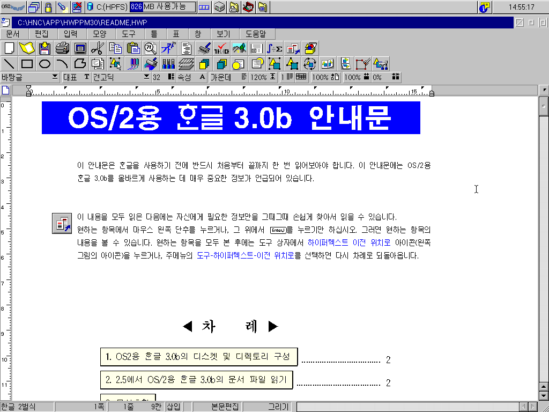This screenshot has width=549, height=412.
Task: Expand the 견고딕 font dropdown
Action: click(146, 77)
